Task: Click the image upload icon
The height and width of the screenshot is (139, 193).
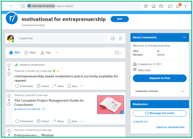Action: pyautogui.click(x=113, y=39)
